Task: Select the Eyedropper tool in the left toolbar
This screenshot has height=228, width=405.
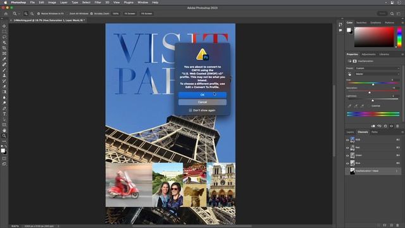Action: [x=4, y=59]
